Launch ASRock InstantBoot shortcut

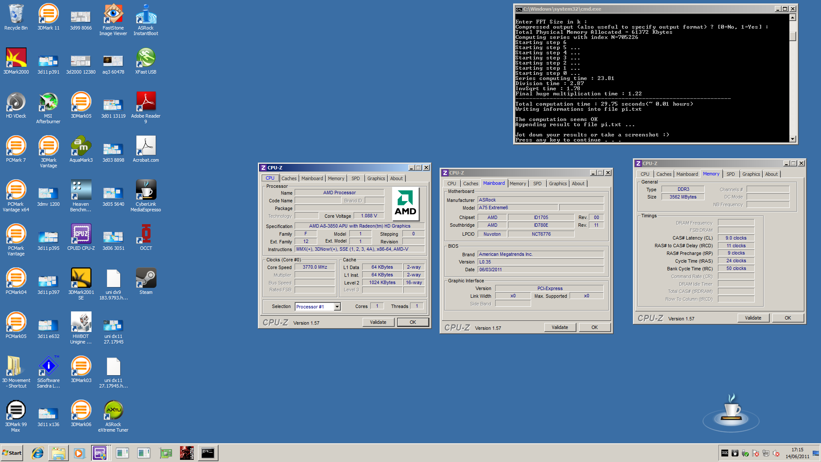click(146, 20)
